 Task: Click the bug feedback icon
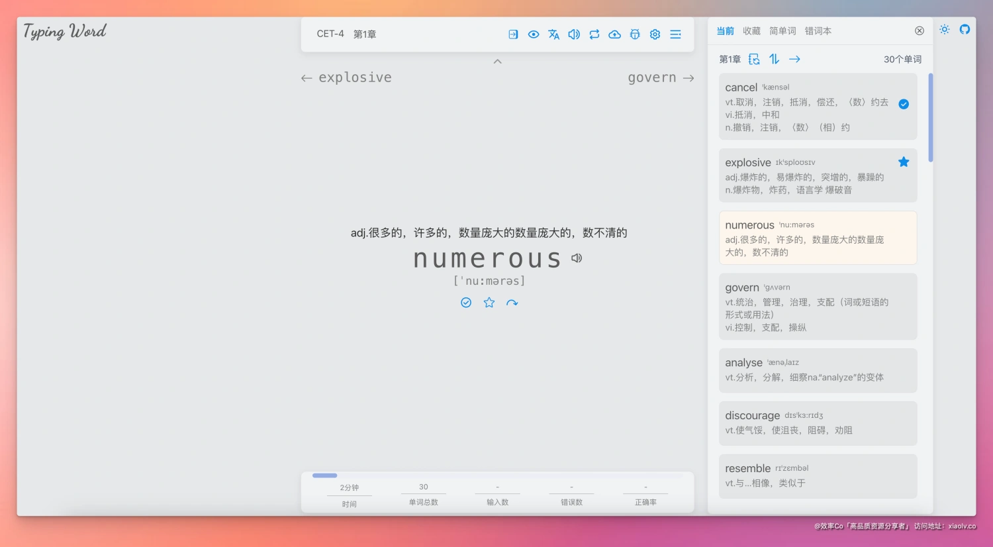coord(635,34)
